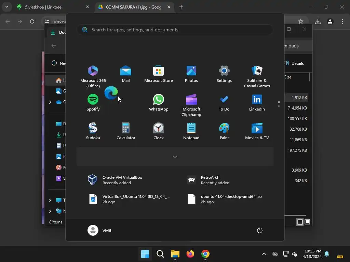Open taskbar Search
The image size is (350, 262).
pos(160,254)
